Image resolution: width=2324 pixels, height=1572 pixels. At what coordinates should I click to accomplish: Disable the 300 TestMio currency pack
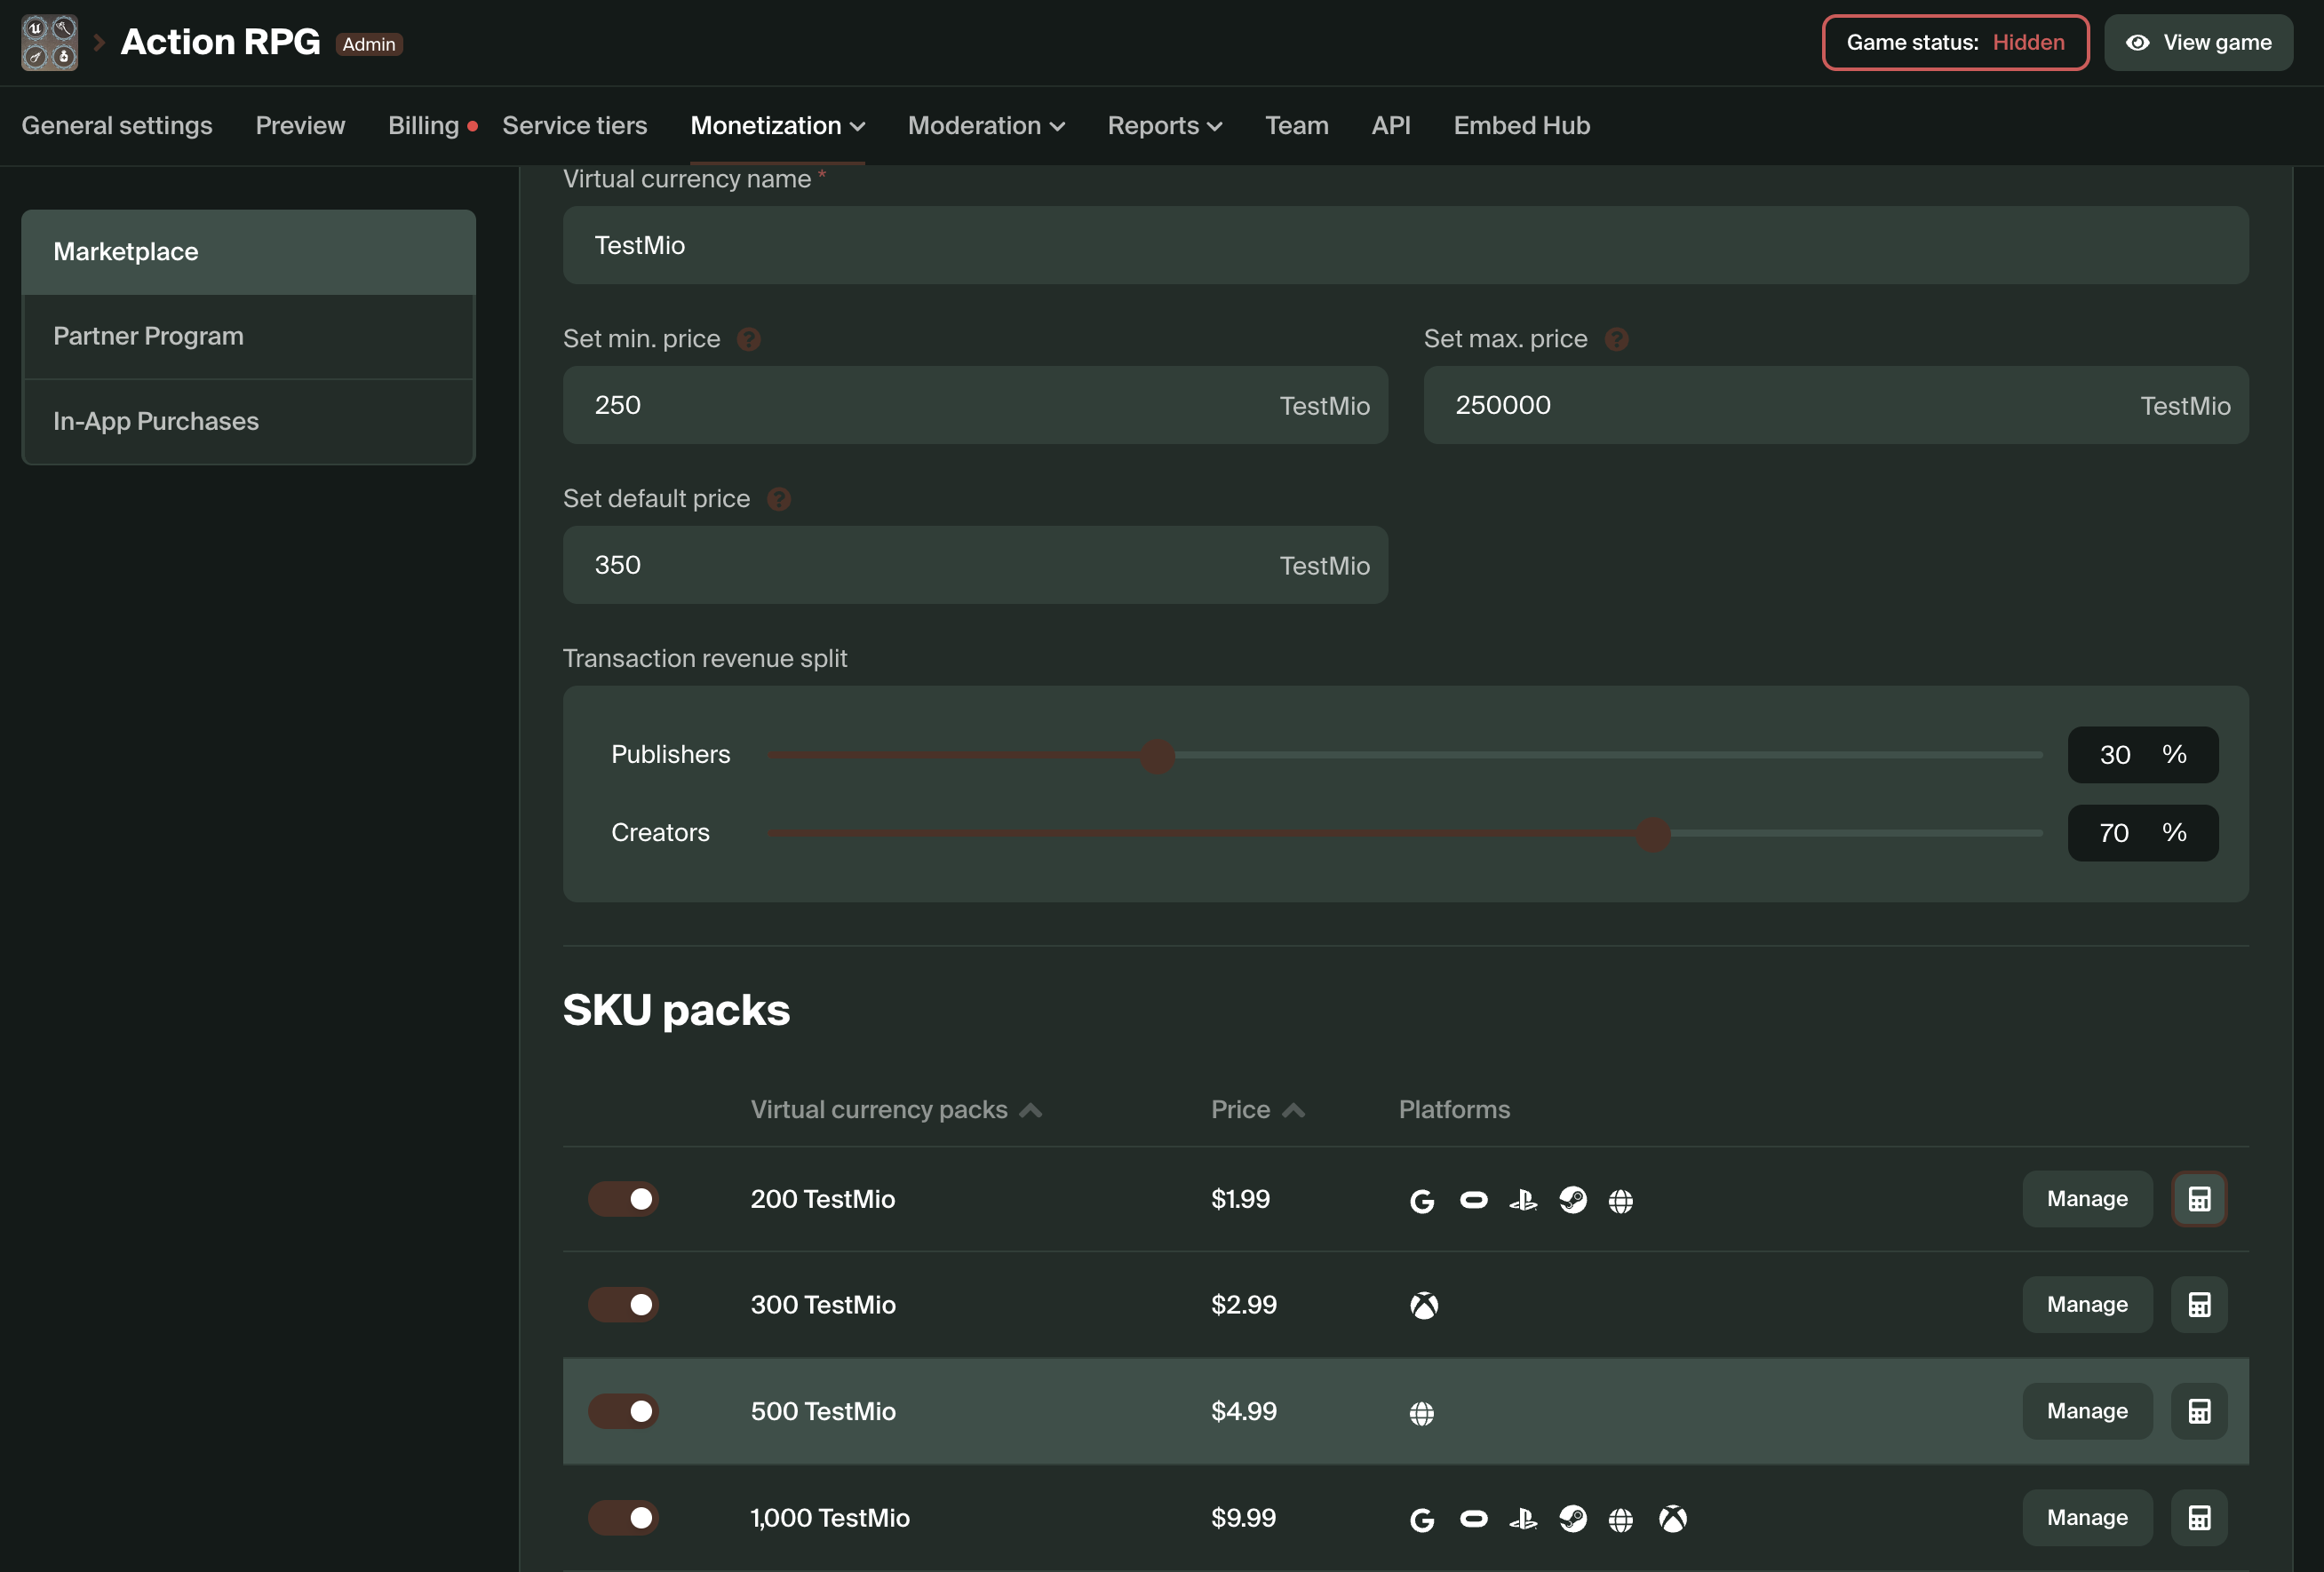[623, 1305]
